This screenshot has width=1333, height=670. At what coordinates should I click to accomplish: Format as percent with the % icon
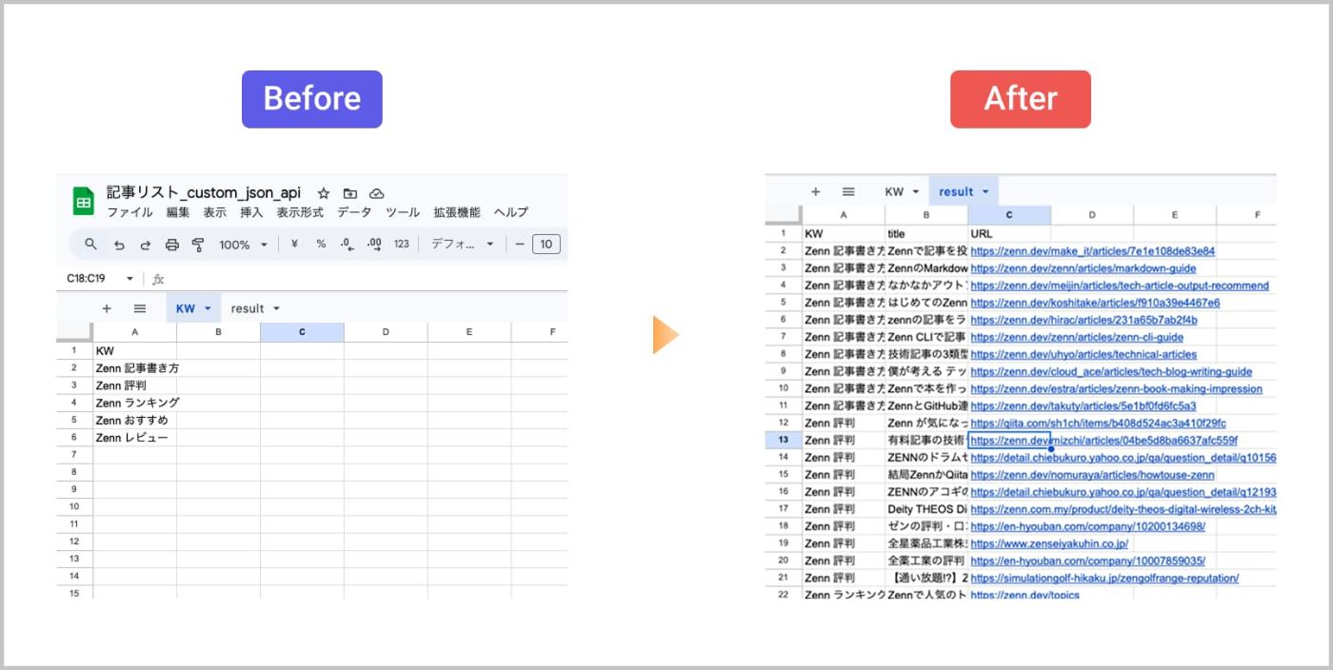[321, 245]
